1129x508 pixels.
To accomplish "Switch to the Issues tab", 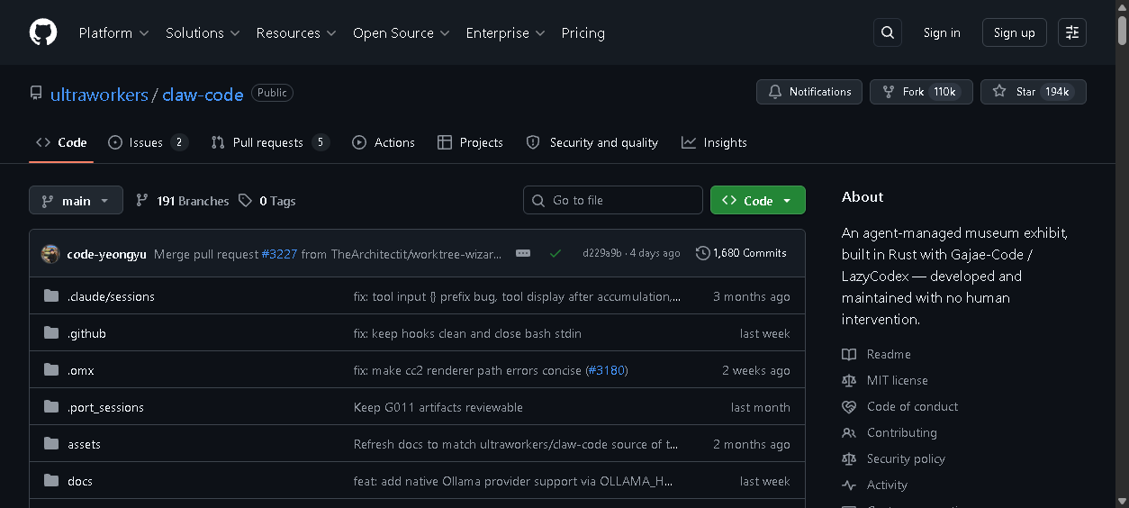I will [x=148, y=142].
